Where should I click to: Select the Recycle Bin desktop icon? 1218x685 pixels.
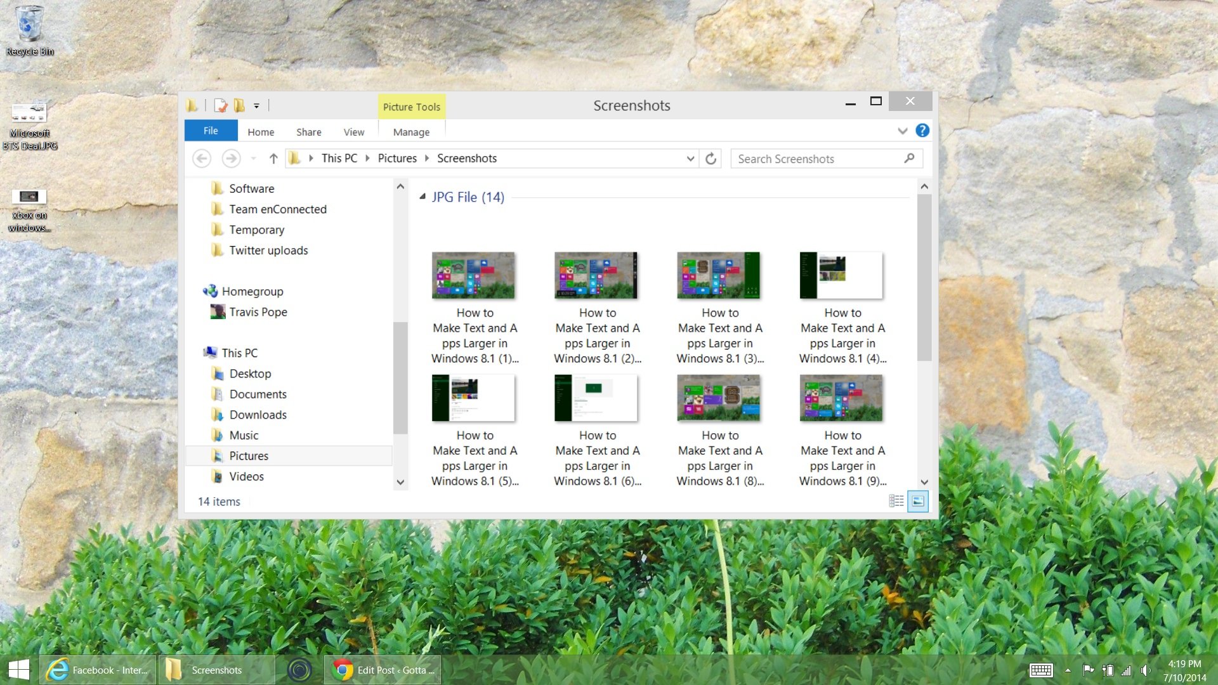tap(29, 30)
